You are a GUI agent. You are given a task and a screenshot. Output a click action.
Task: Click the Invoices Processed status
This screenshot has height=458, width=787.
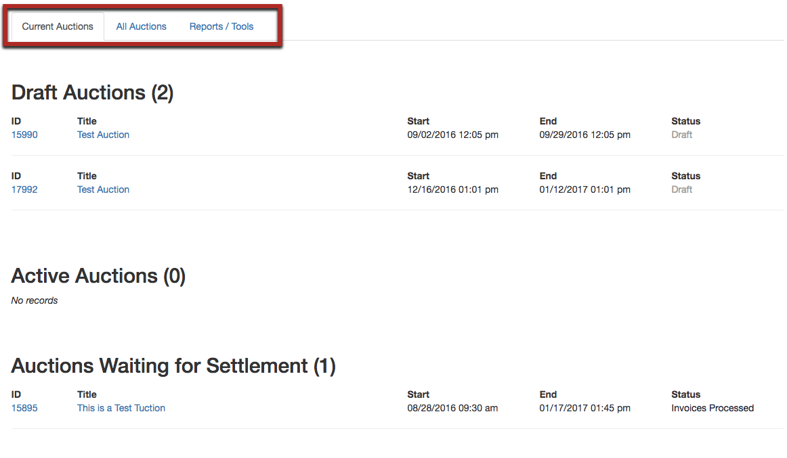pyautogui.click(x=712, y=408)
